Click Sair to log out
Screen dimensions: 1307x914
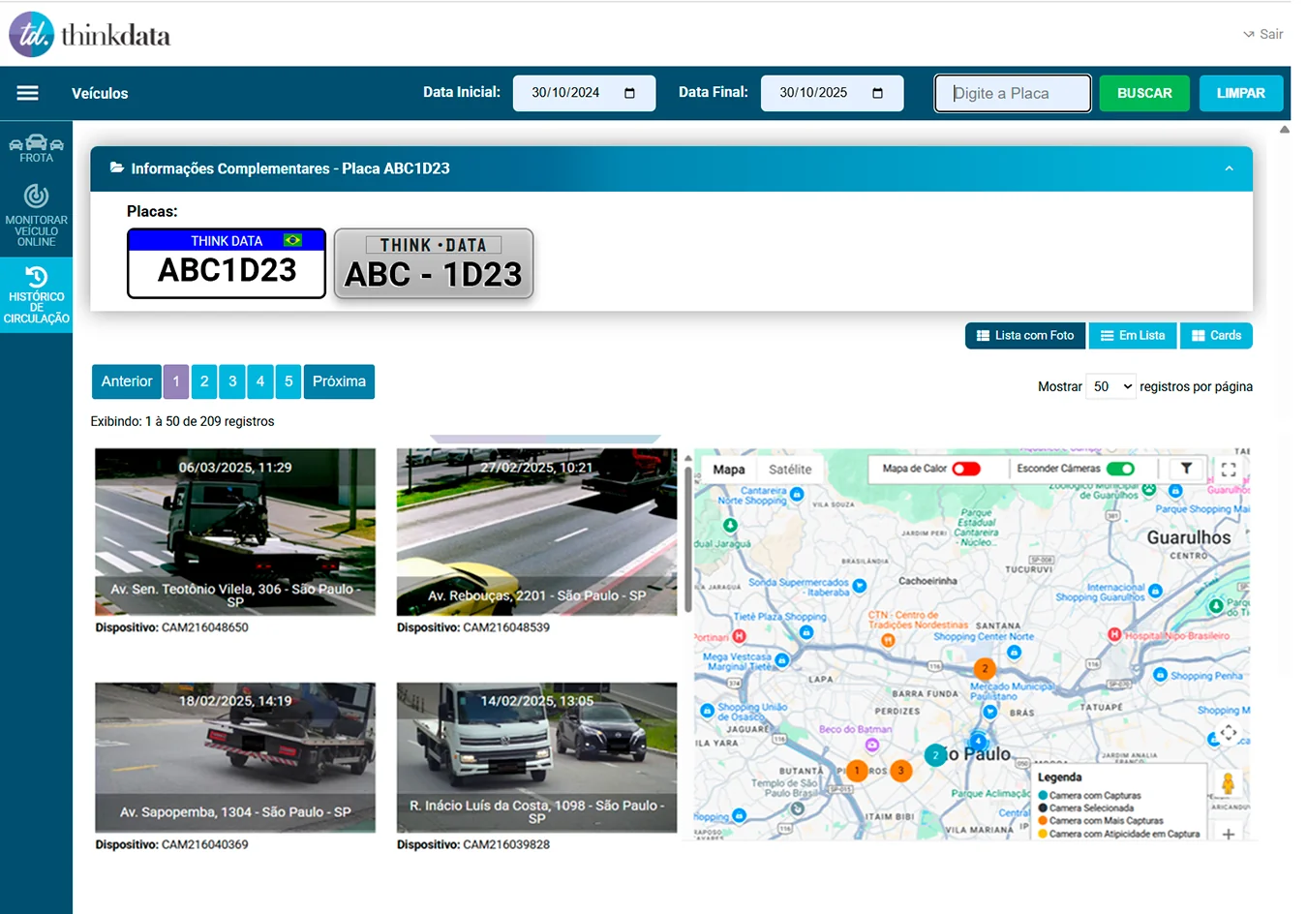[x=1263, y=34]
